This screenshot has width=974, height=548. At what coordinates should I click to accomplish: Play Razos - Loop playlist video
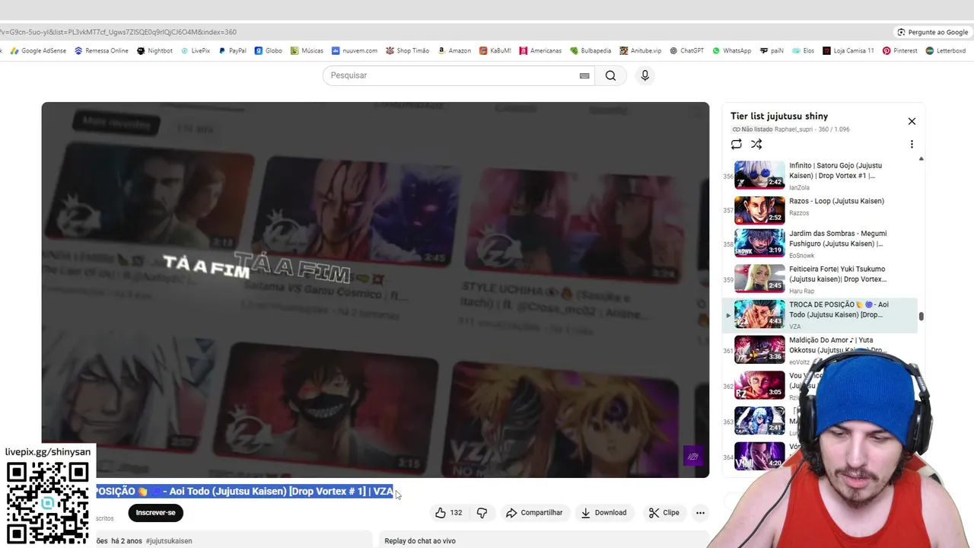pos(820,209)
